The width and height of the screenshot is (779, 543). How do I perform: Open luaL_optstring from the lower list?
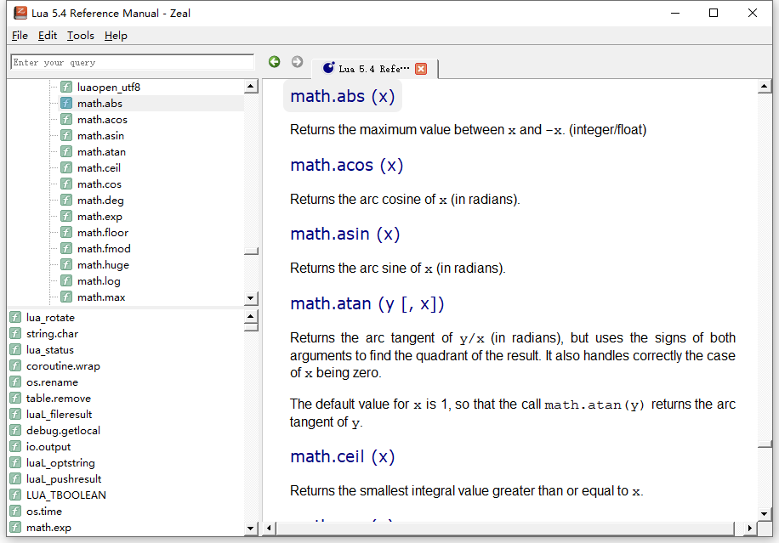[x=60, y=462]
